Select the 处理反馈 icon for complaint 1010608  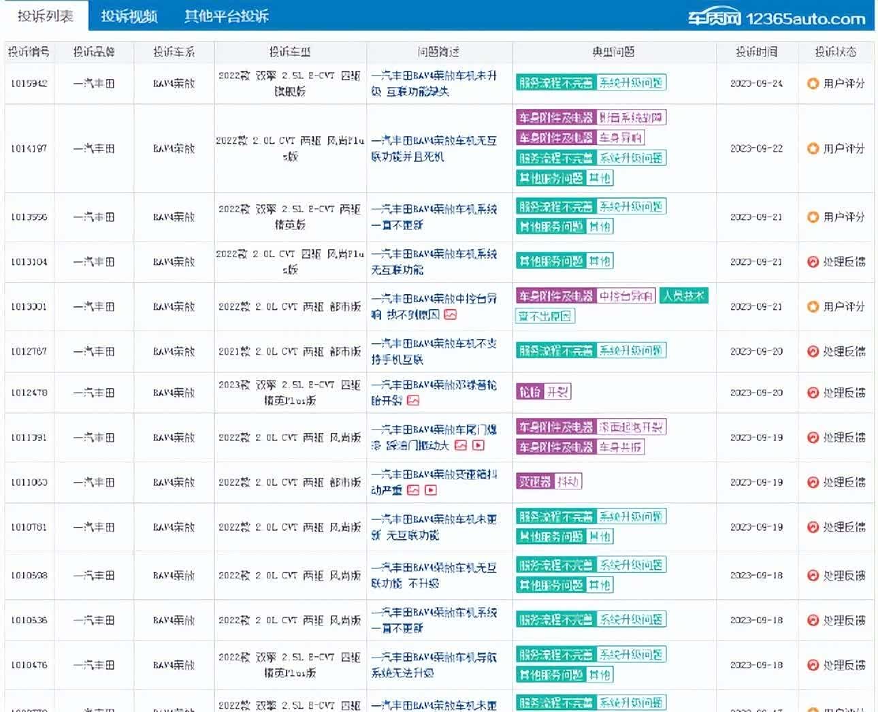[x=813, y=576]
